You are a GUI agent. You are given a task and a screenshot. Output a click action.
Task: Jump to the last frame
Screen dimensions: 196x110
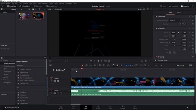point(106,61)
